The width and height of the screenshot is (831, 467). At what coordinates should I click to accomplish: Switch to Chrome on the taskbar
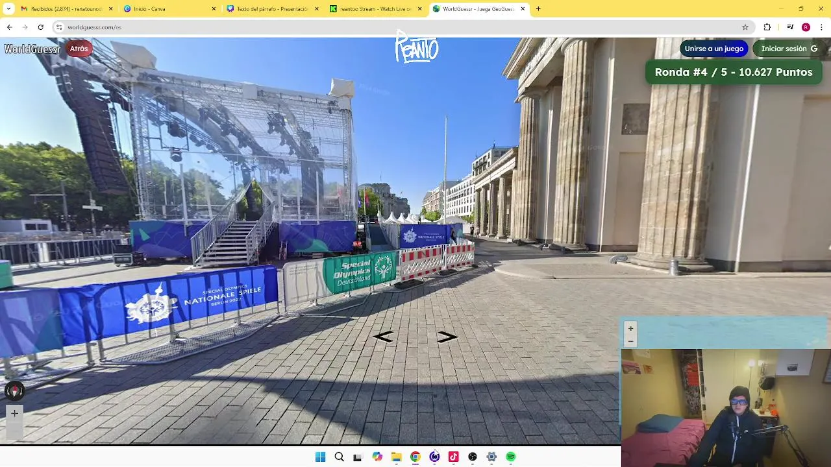point(415,457)
